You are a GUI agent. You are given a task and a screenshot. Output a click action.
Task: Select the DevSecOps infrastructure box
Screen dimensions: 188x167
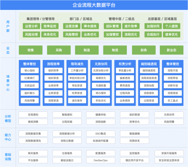[101, 160]
